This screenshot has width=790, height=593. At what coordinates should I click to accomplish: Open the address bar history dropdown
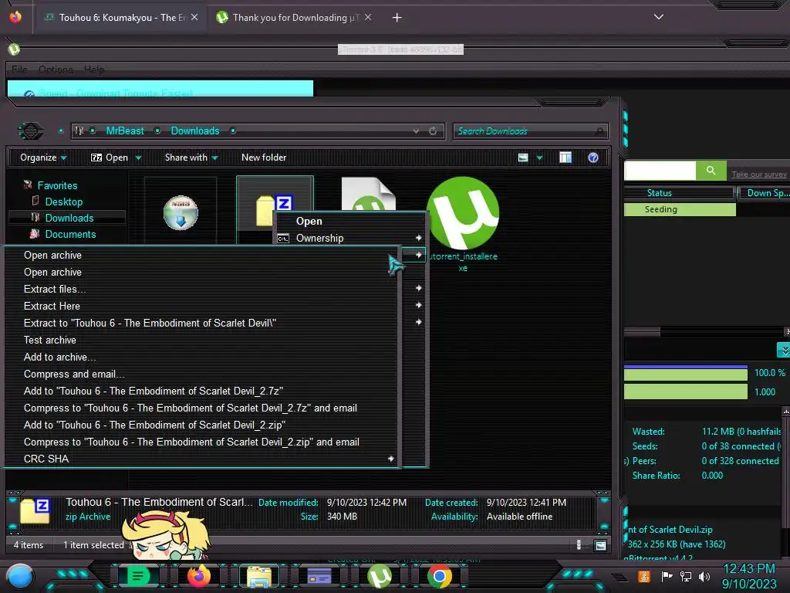[416, 131]
